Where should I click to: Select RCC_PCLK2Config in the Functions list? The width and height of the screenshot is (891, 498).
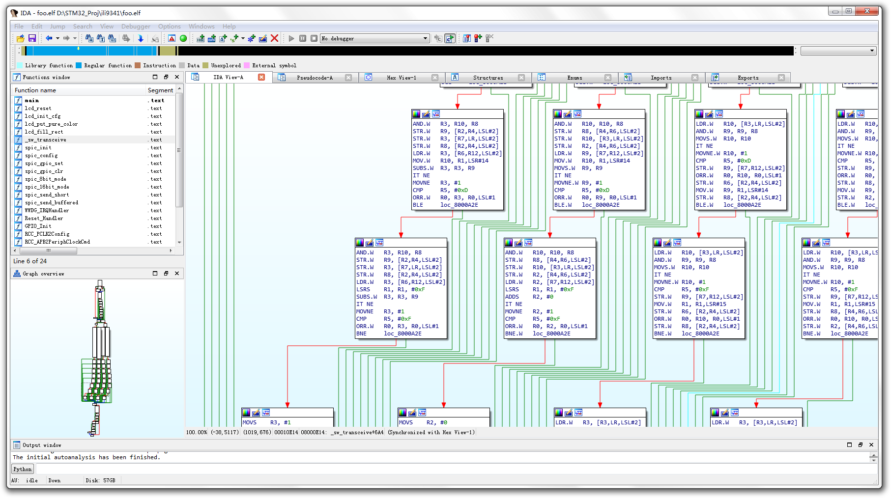(93, 234)
